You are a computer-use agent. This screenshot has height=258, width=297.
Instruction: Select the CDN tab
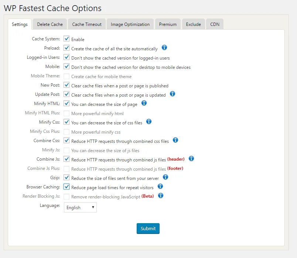tap(215, 24)
